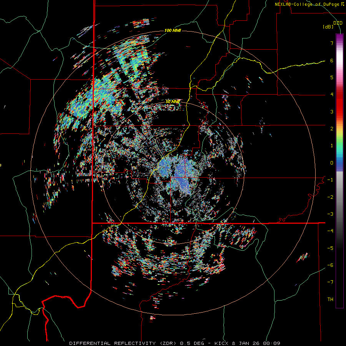Screen dimensions: 346x346
Task: Click the -4 value on the dB scale
Action: tap(330, 231)
